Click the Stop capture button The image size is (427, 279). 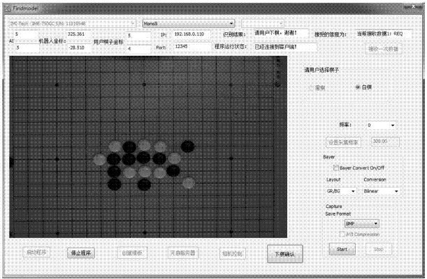pos(379,249)
